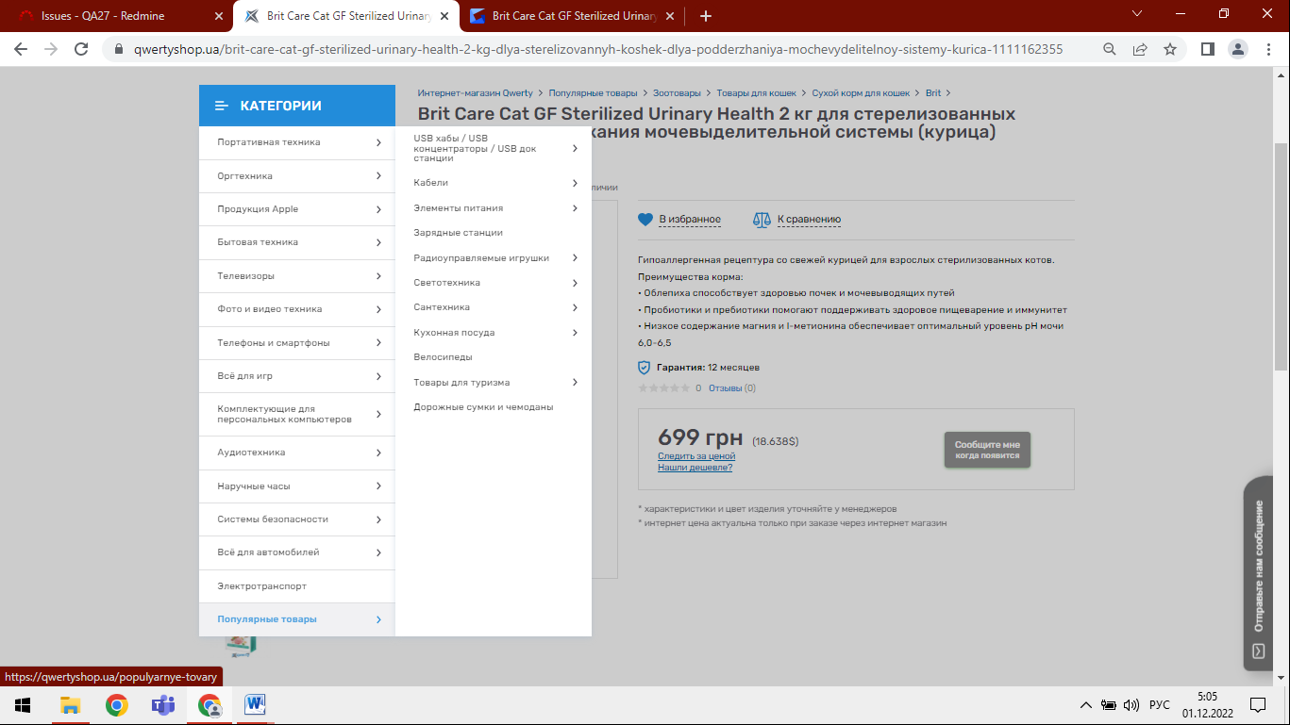1290x725 pixels.
Task: Click the Следить за ценой link
Action: pyautogui.click(x=696, y=456)
